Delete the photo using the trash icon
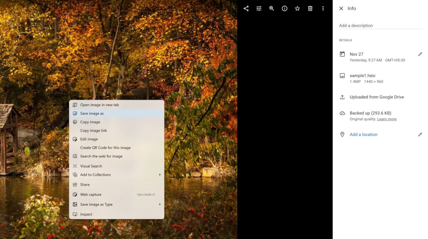The width and height of the screenshot is (428, 239). coord(310,8)
